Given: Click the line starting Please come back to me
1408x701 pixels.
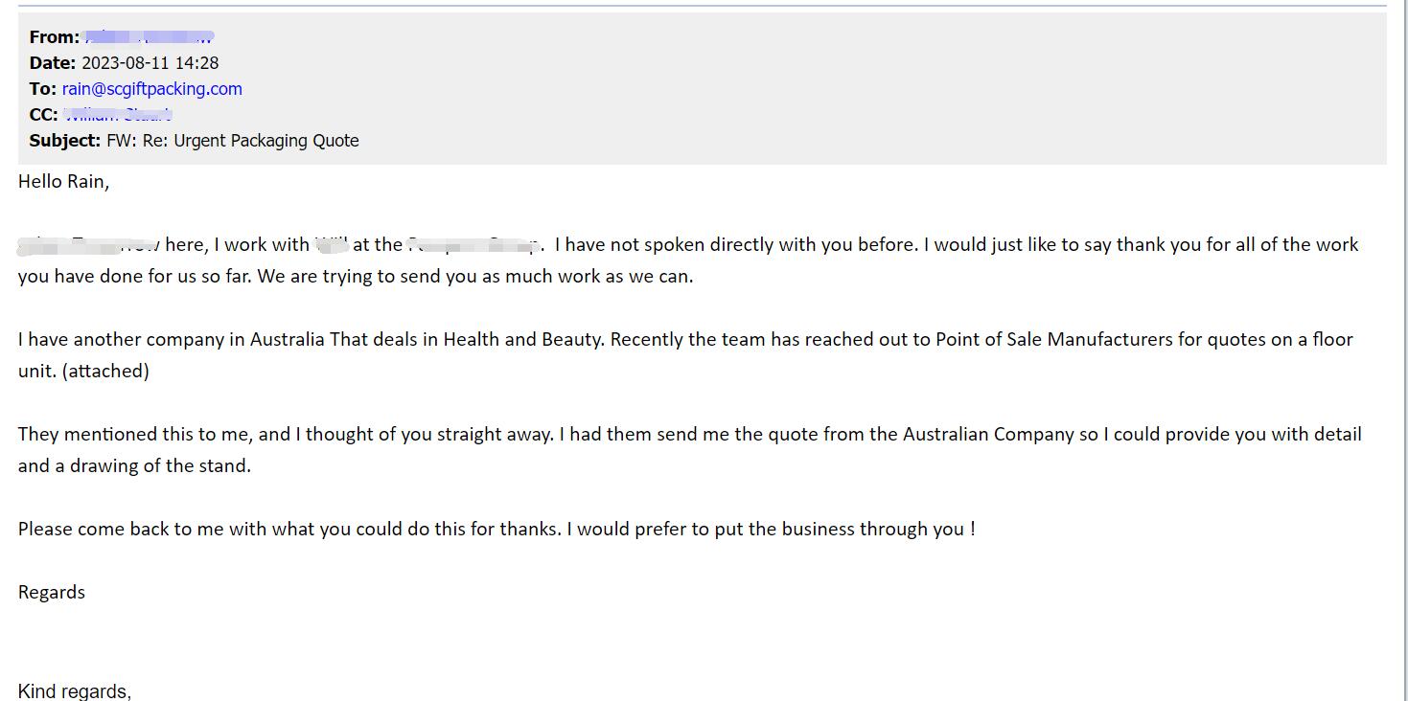Looking at the screenshot, I should click(x=496, y=530).
